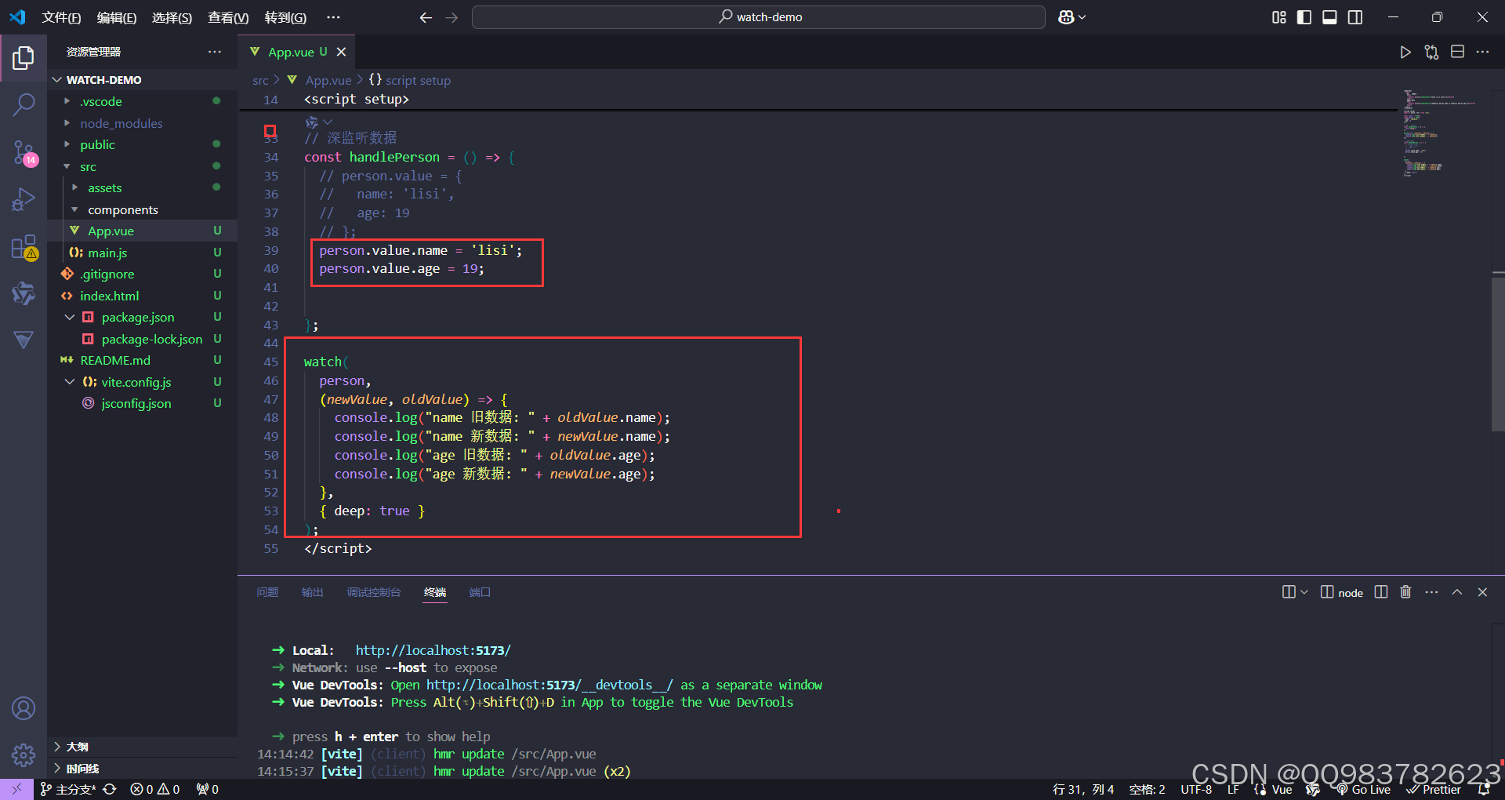This screenshot has height=800, width=1505.
Task: Open Source Control view with 14 changes
Action: click(x=24, y=152)
